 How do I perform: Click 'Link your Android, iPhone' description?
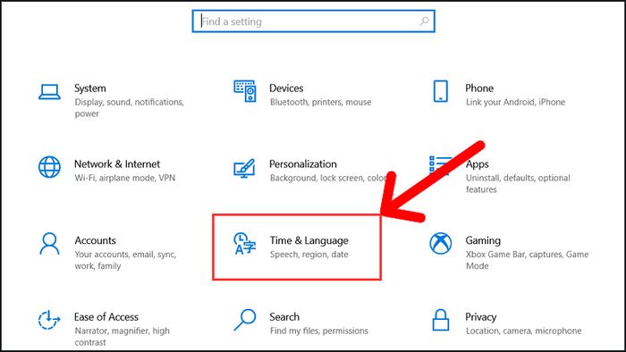pyautogui.click(x=515, y=102)
